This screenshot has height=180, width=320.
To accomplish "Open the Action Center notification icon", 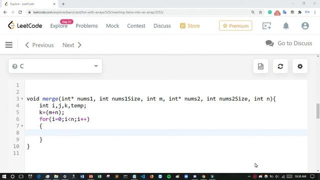I will (x=312, y=176).
